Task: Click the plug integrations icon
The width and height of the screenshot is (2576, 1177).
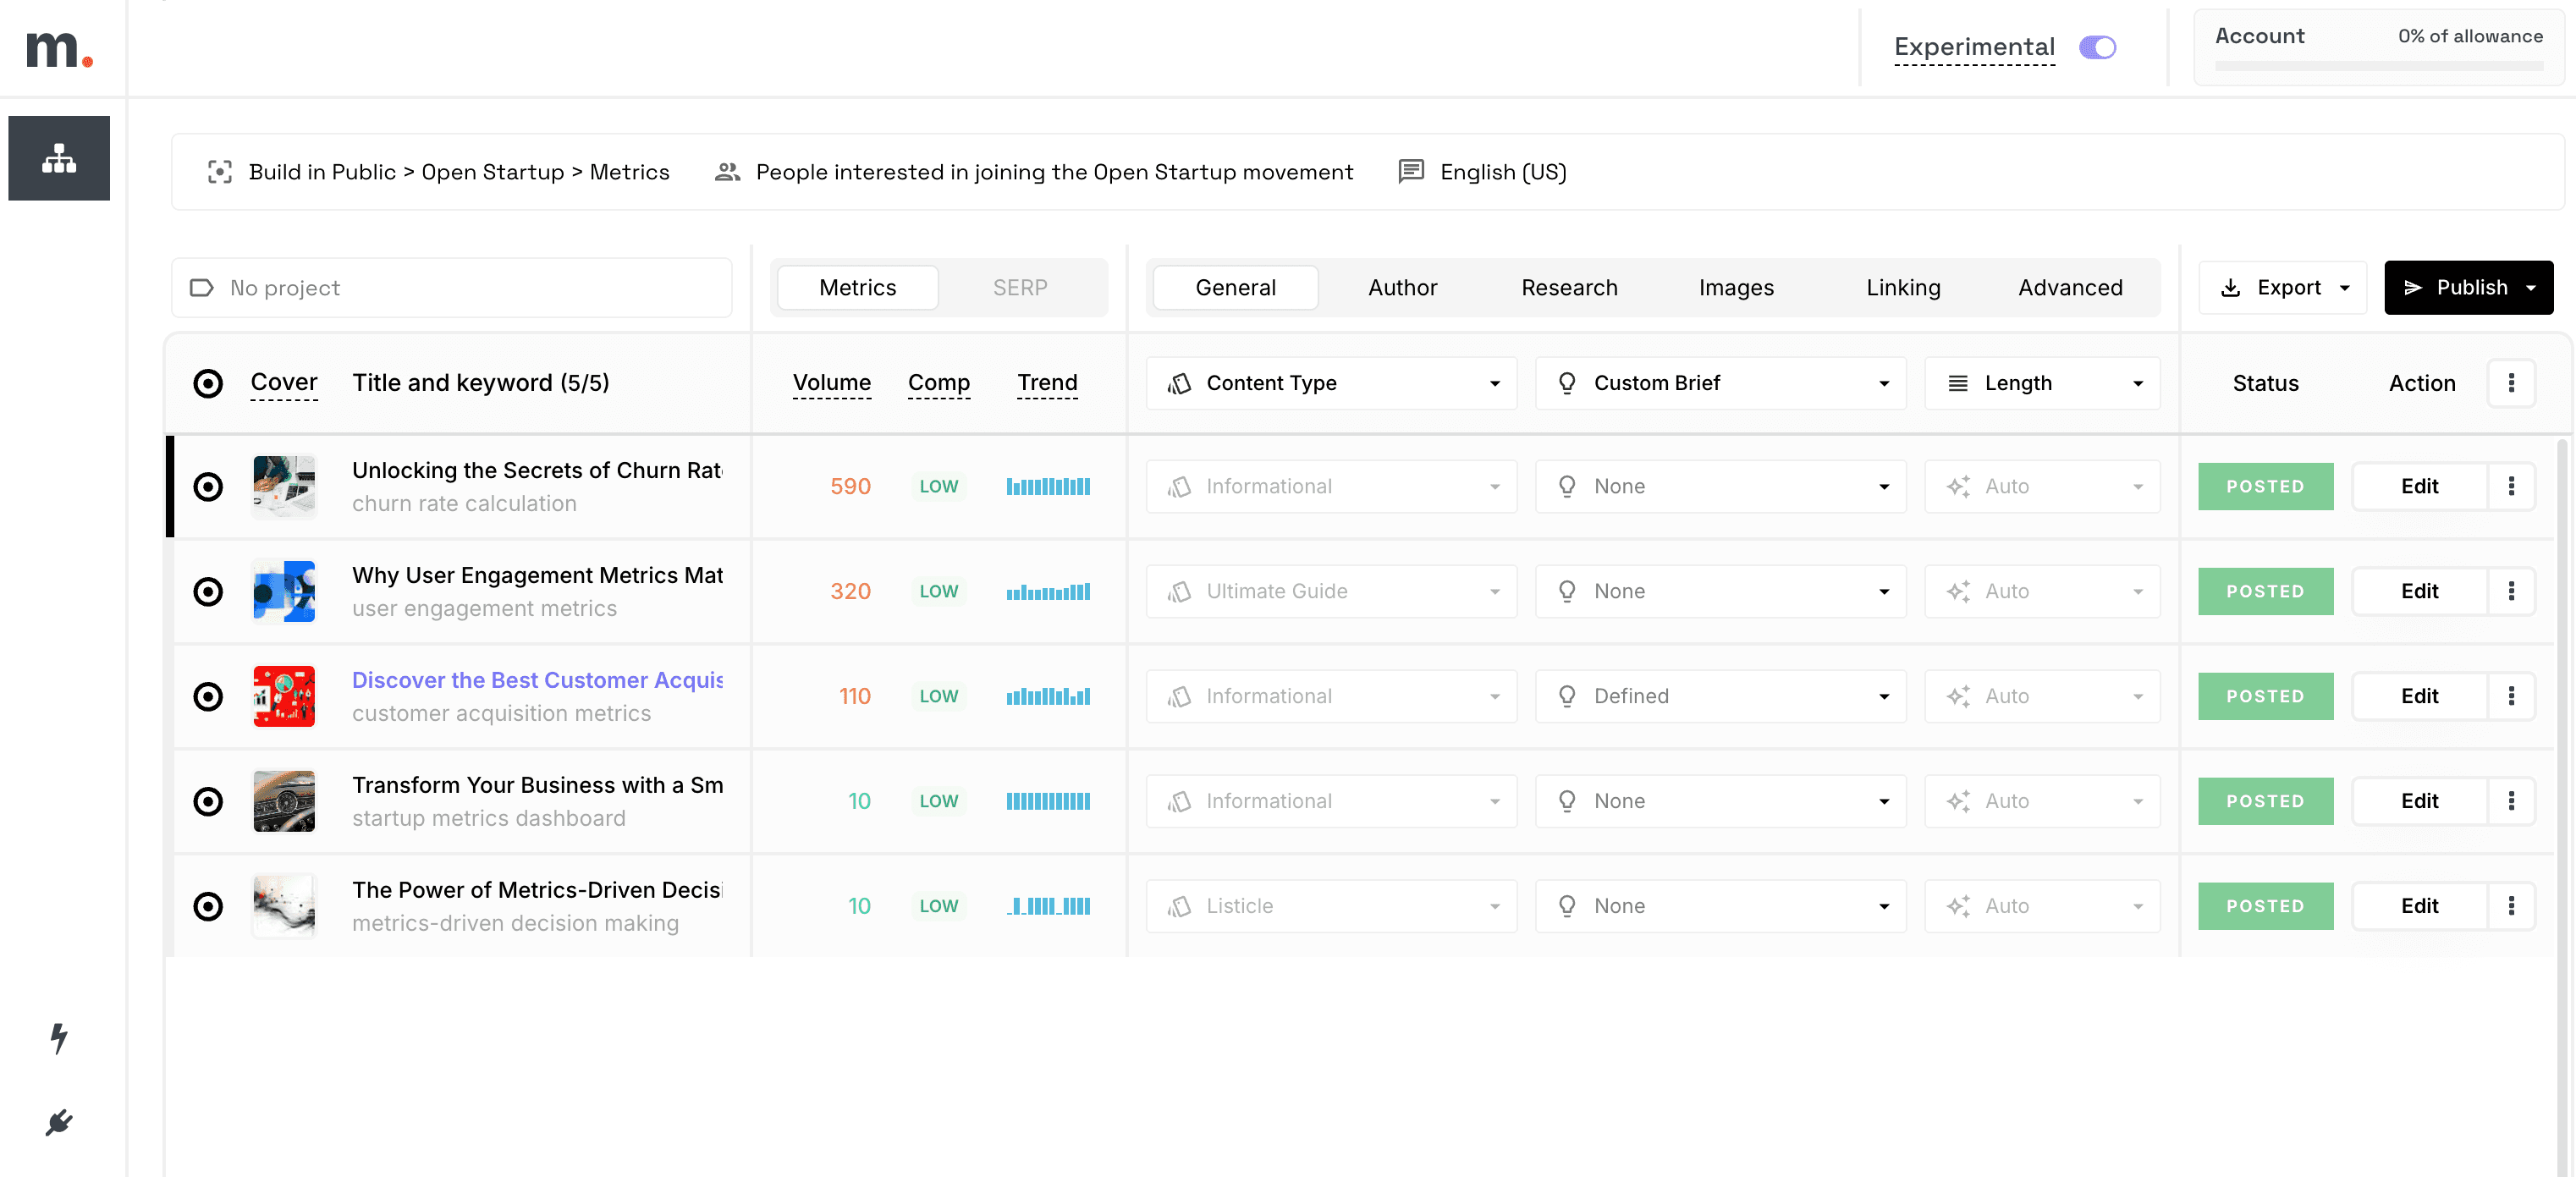Action: pyautogui.click(x=59, y=1122)
